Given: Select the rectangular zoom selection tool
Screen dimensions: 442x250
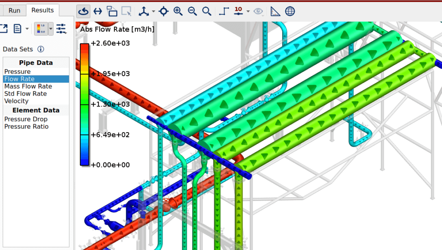Looking at the screenshot, I should 126,11.
